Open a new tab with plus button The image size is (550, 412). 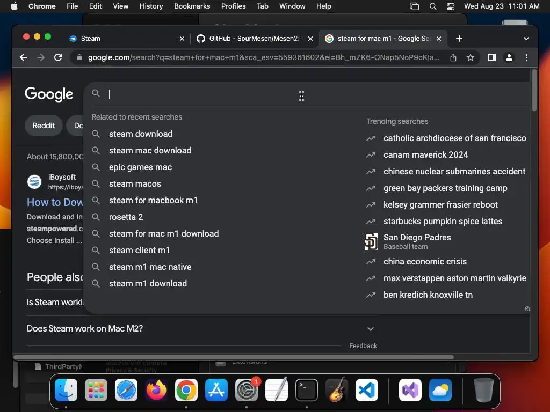coord(459,39)
